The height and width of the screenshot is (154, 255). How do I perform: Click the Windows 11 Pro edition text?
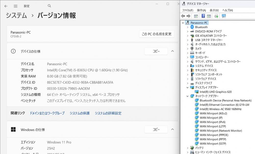click(x=59, y=142)
